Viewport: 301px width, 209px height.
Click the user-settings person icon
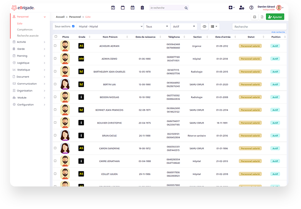tap(242, 8)
